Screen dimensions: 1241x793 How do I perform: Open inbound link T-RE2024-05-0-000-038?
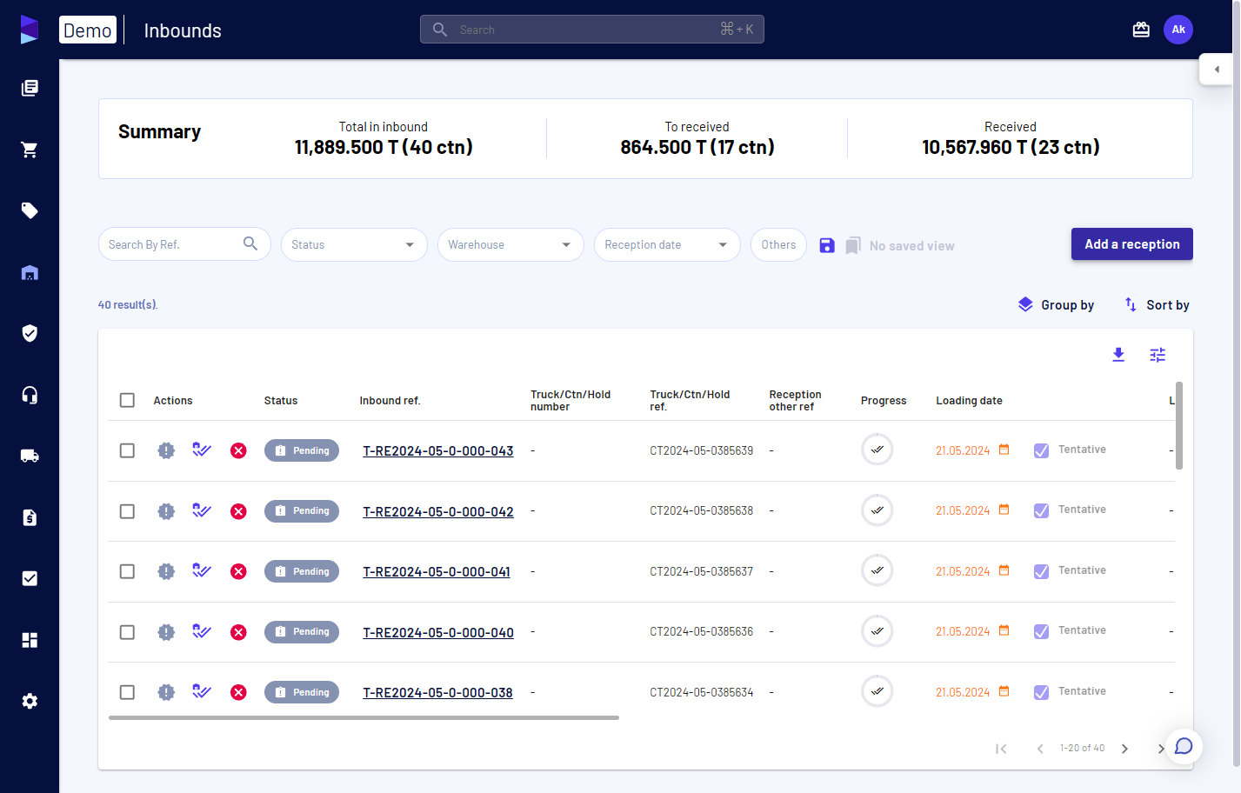coord(437,693)
